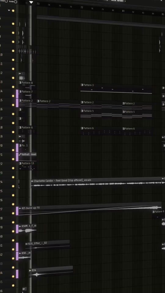Screen dimensions: 165x293
Task: Select the Mix level breadcrumb label
Action: 117,1
